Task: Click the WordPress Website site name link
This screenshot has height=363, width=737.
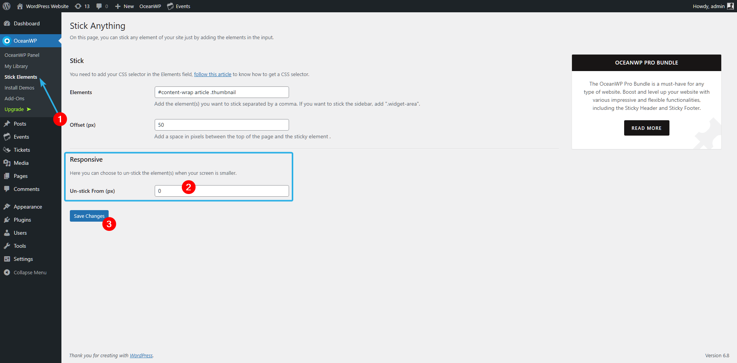Action: [x=47, y=6]
